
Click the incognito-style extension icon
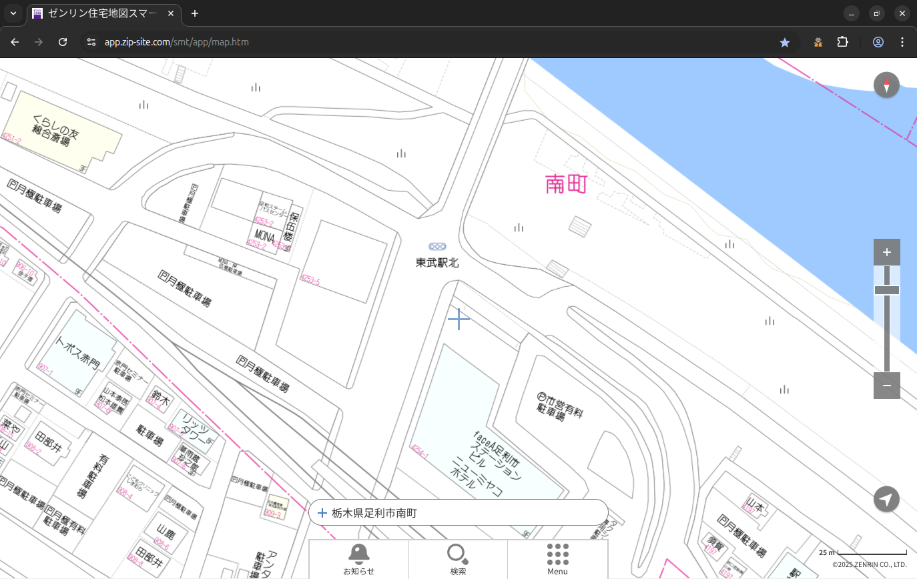tap(818, 42)
